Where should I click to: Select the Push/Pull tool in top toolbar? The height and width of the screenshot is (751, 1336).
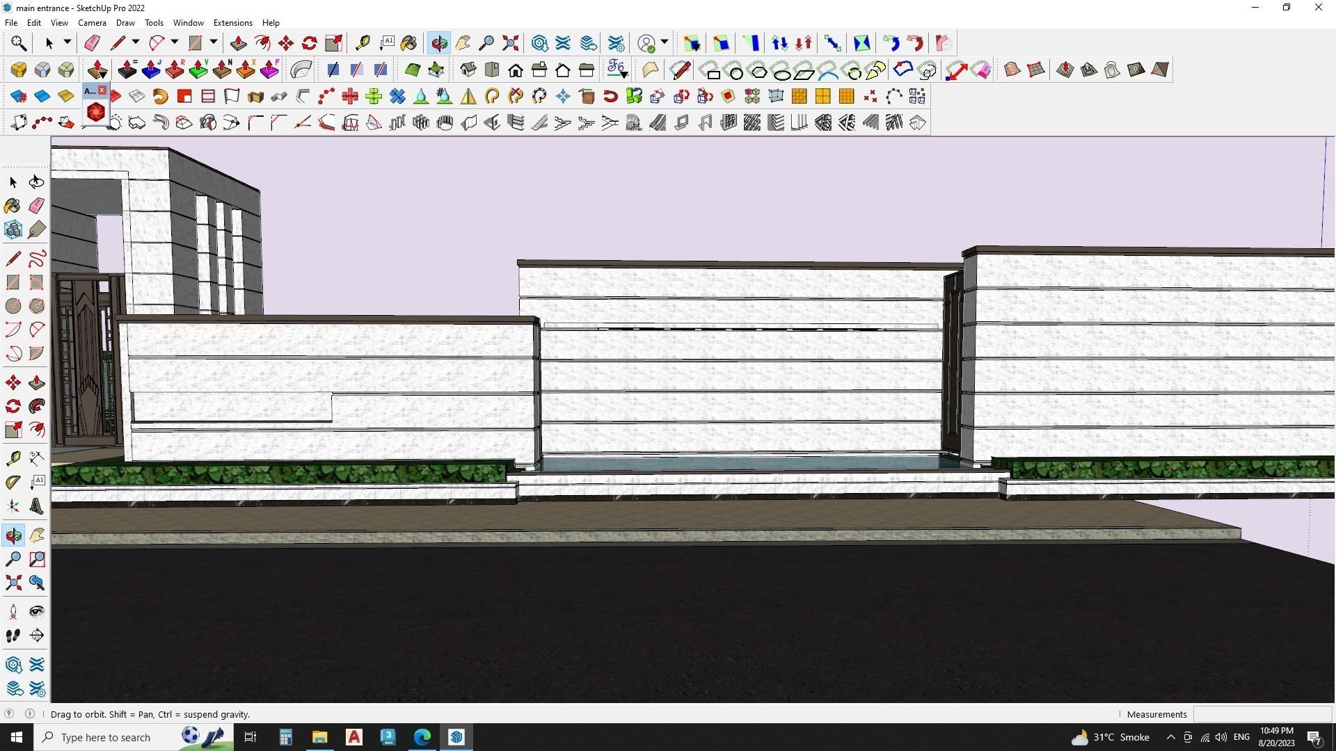point(238,43)
